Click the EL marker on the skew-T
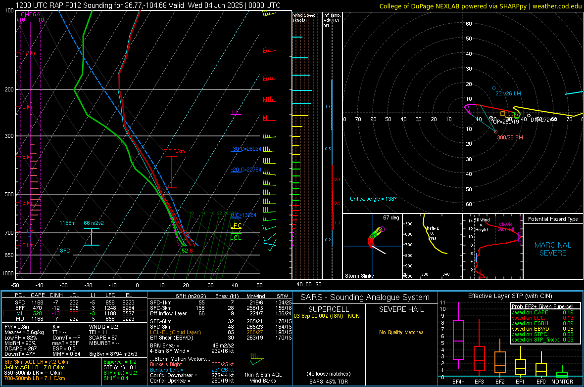 tap(236, 112)
